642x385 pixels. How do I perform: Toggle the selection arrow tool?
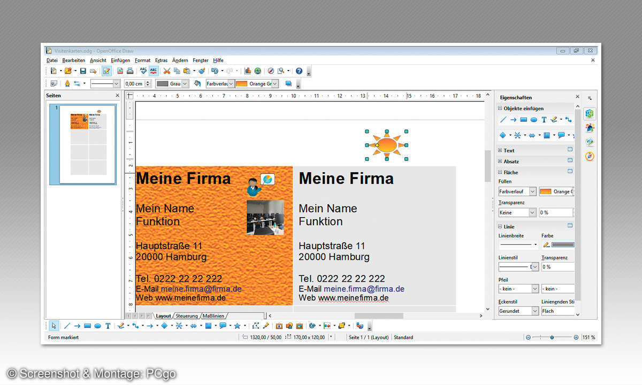point(54,326)
